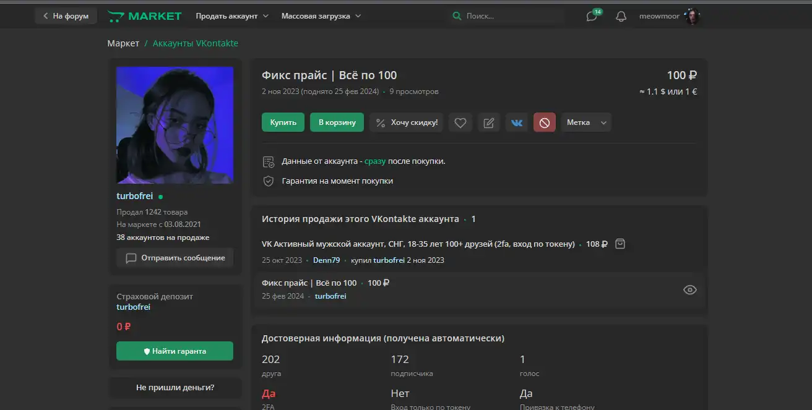Open the VK profile icon button
Image resolution: width=812 pixels, height=410 pixels.
(517, 122)
